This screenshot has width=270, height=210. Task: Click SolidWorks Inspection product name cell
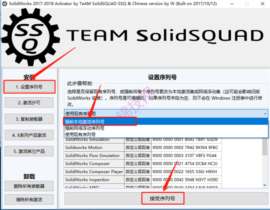(x=94, y=180)
